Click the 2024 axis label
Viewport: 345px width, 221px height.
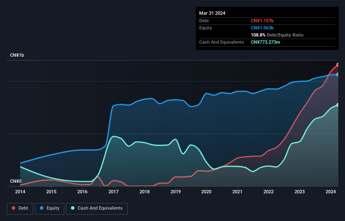click(x=331, y=192)
